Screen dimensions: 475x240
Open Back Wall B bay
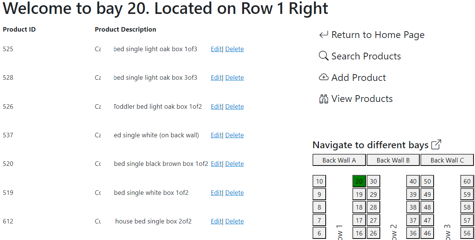[x=393, y=160]
